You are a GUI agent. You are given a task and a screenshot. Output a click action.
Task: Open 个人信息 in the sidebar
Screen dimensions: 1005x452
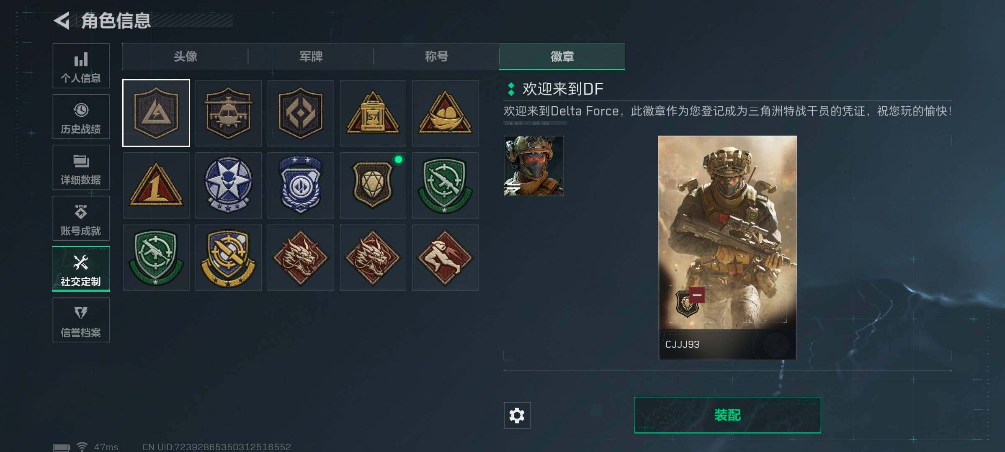tap(81, 66)
